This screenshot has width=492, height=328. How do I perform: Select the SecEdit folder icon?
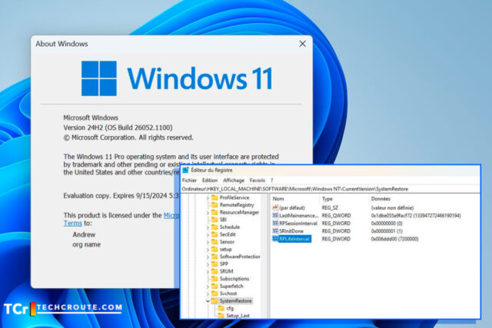tap(214, 234)
